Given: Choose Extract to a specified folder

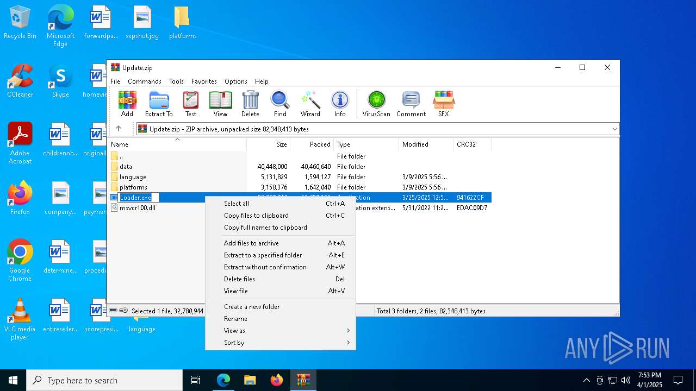Looking at the screenshot, I should (x=281, y=255).
